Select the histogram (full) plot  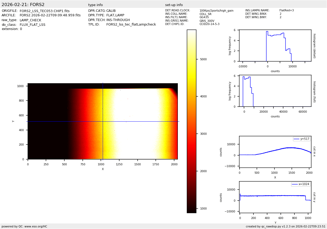[x=275, y=91]
